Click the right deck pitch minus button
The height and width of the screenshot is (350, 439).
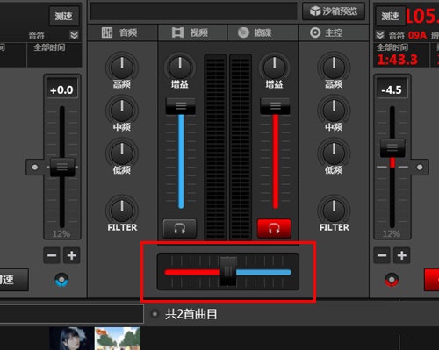tap(382, 255)
